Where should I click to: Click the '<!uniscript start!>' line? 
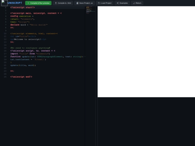point(22,8)
